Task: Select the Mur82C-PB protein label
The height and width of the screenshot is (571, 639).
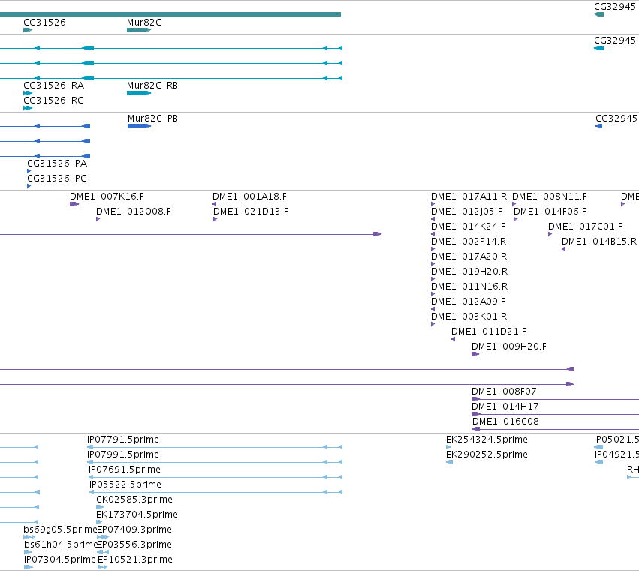Action: coord(153,119)
